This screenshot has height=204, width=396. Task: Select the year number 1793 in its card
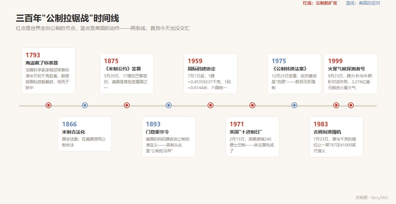point(33,55)
